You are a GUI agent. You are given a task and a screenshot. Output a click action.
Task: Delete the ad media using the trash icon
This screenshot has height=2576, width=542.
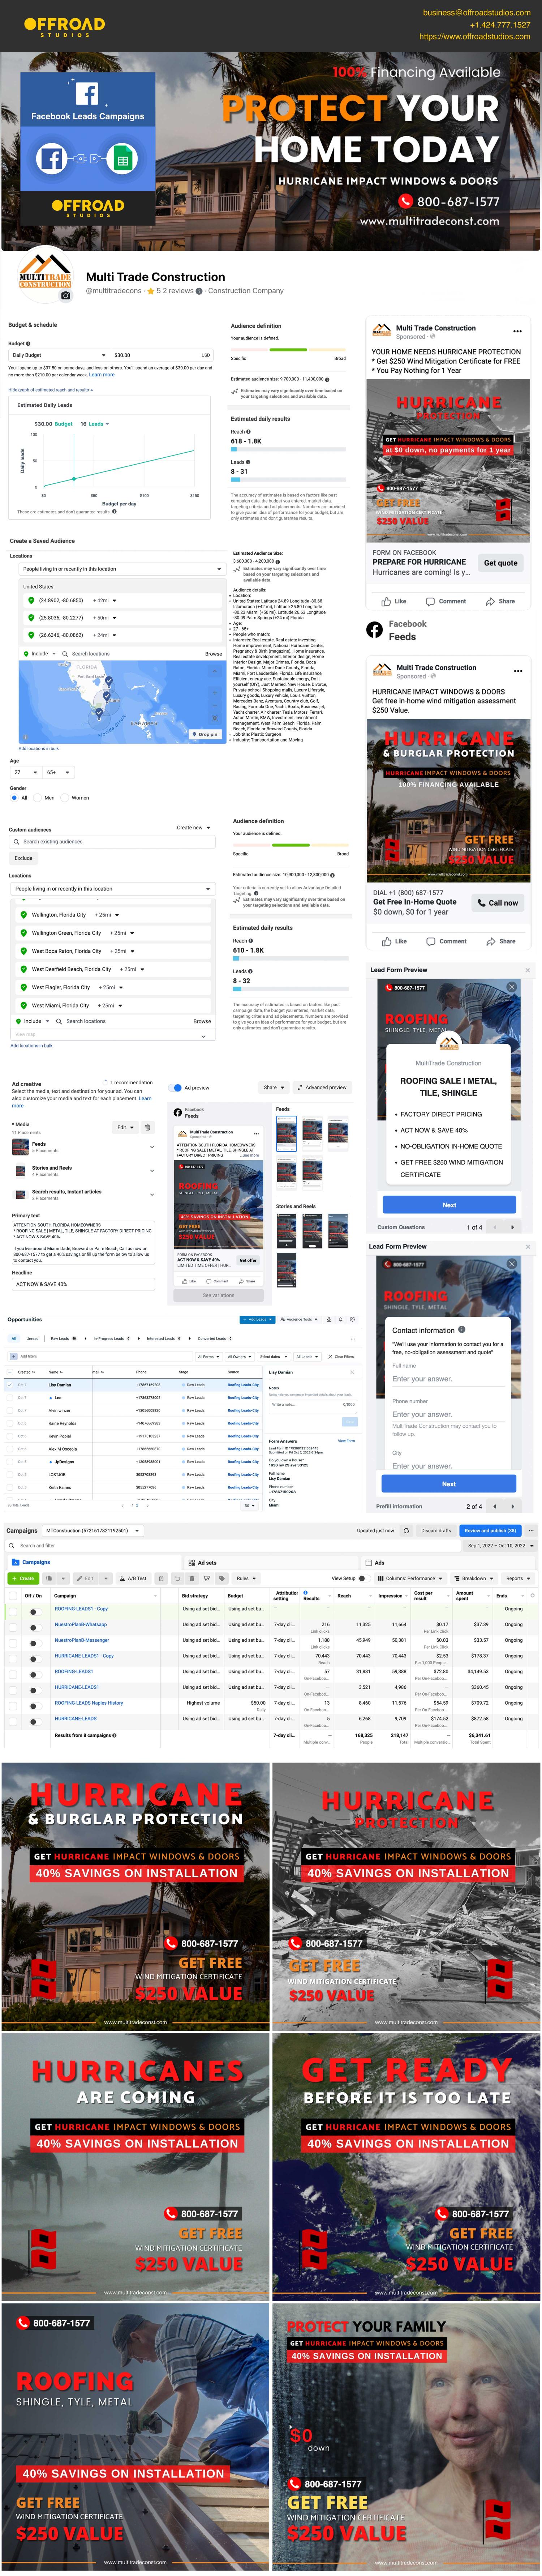click(148, 1127)
